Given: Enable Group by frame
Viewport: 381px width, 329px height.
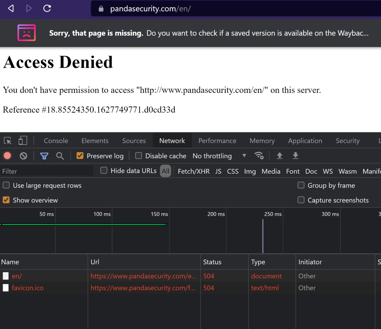Looking at the screenshot, I should pyautogui.click(x=301, y=185).
